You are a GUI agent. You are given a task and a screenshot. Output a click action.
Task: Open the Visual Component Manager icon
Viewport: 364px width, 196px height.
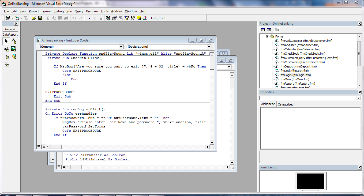[145, 18]
